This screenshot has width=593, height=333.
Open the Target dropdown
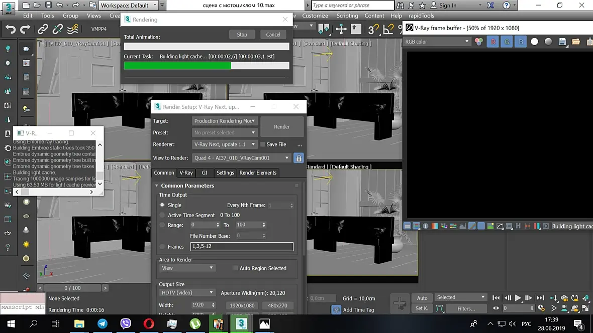coord(225,121)
